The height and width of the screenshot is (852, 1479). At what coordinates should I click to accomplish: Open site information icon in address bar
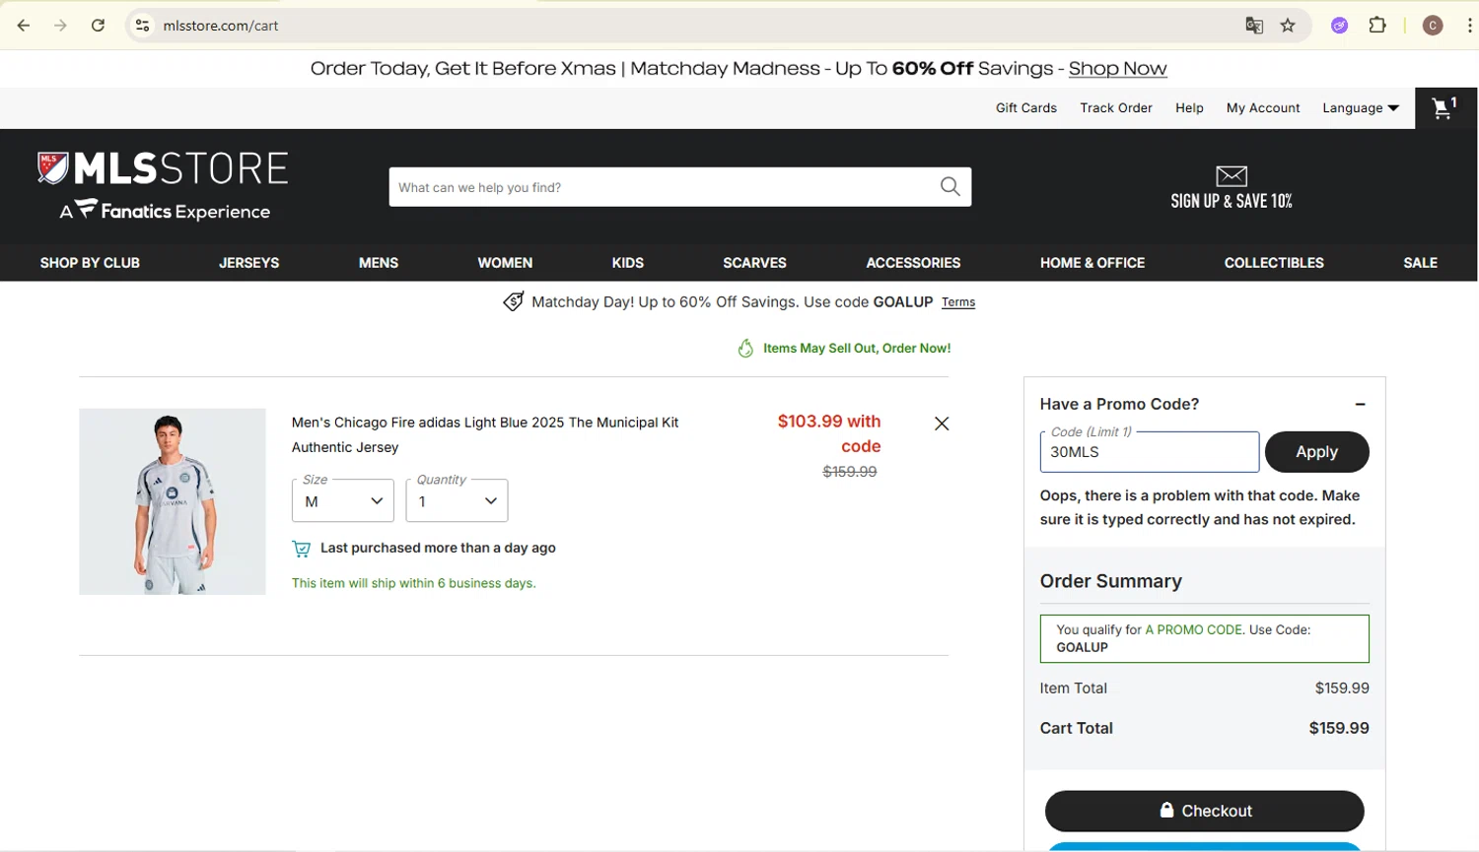click(x=143, y=26)
